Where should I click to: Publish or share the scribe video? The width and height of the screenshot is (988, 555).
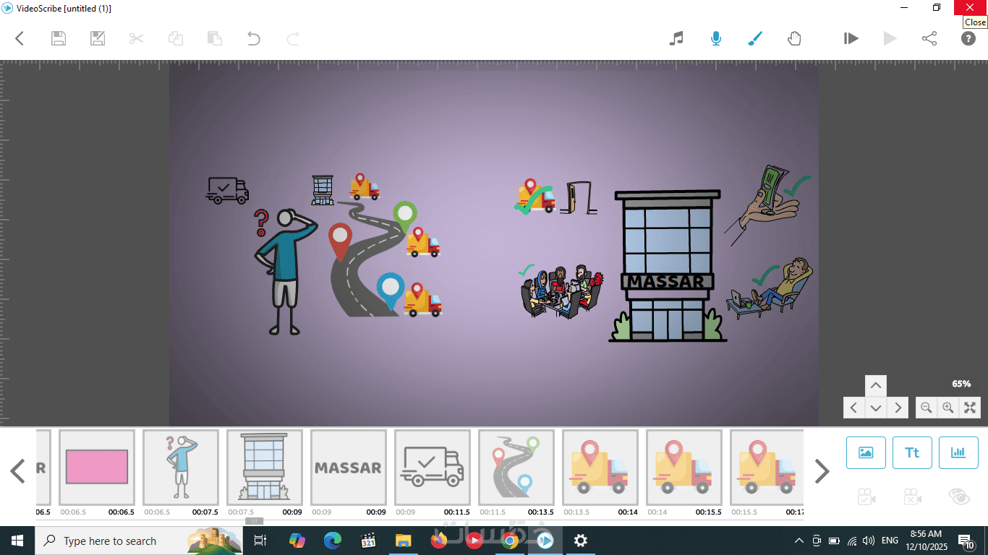pyautogui.click(x=929, y=38)
